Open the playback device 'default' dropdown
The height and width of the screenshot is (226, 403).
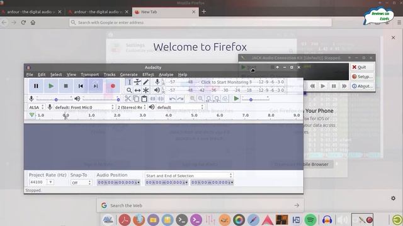(x=180, y=107)
